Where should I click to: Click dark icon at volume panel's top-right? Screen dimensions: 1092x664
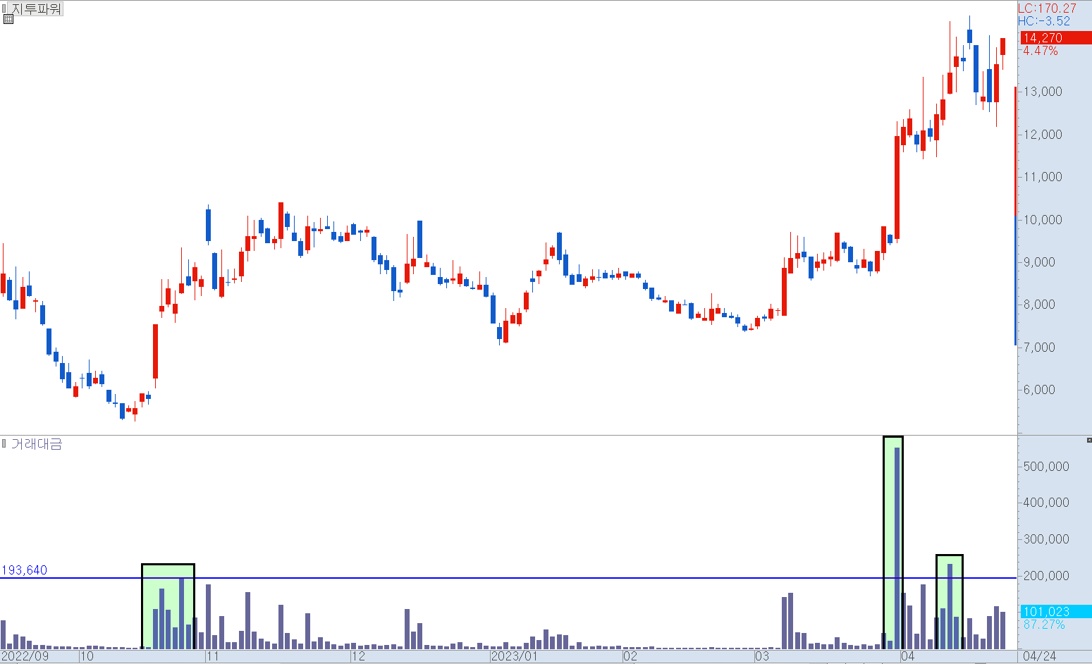coord(1088,440)
